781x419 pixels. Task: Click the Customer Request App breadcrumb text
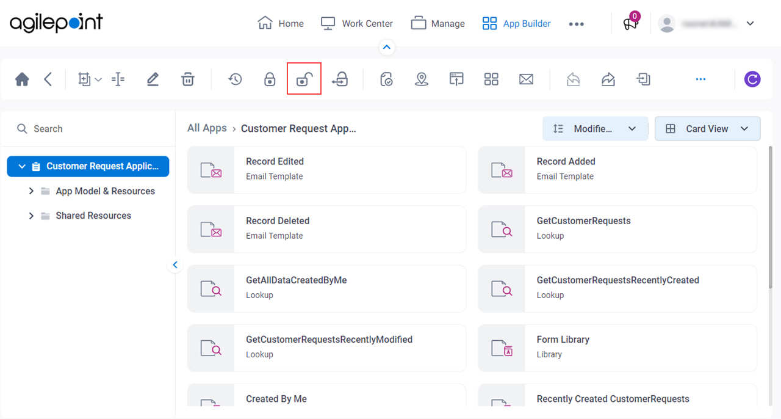[298, 128]
